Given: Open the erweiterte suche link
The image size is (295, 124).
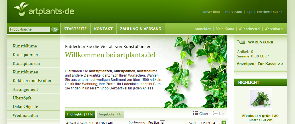Looking at the screenshot, I should point(270,12).
